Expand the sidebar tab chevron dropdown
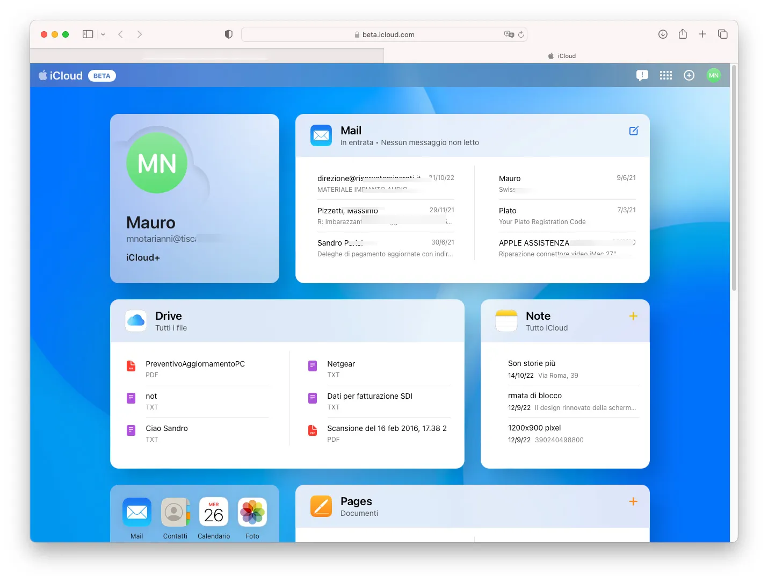This screenshot has width=768, height=582. [102, 34]
